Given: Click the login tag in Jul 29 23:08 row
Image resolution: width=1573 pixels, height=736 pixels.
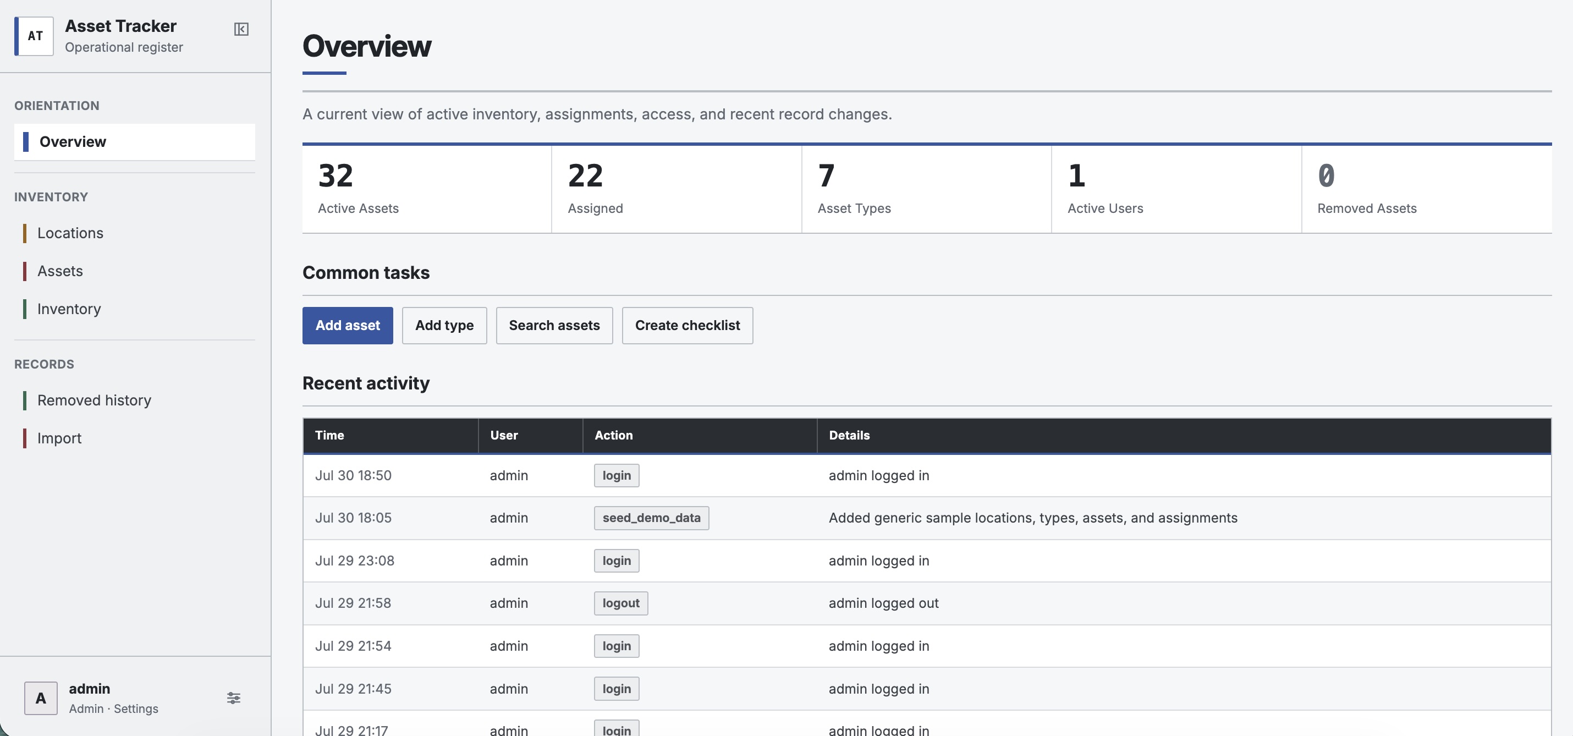Looking at the screenshot, I should (x=617, y=561).
